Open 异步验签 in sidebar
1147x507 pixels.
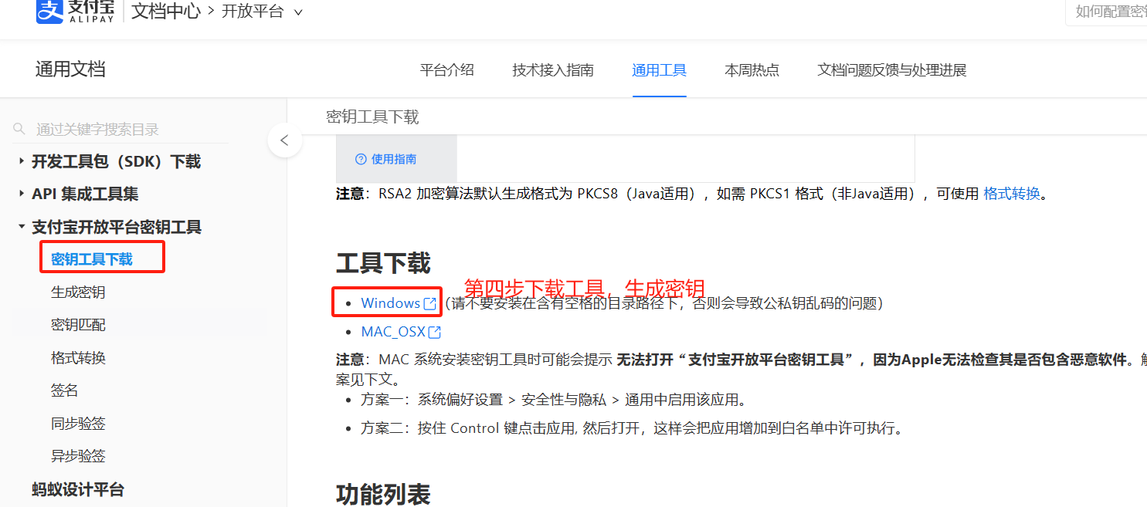[x=78, y=456]
